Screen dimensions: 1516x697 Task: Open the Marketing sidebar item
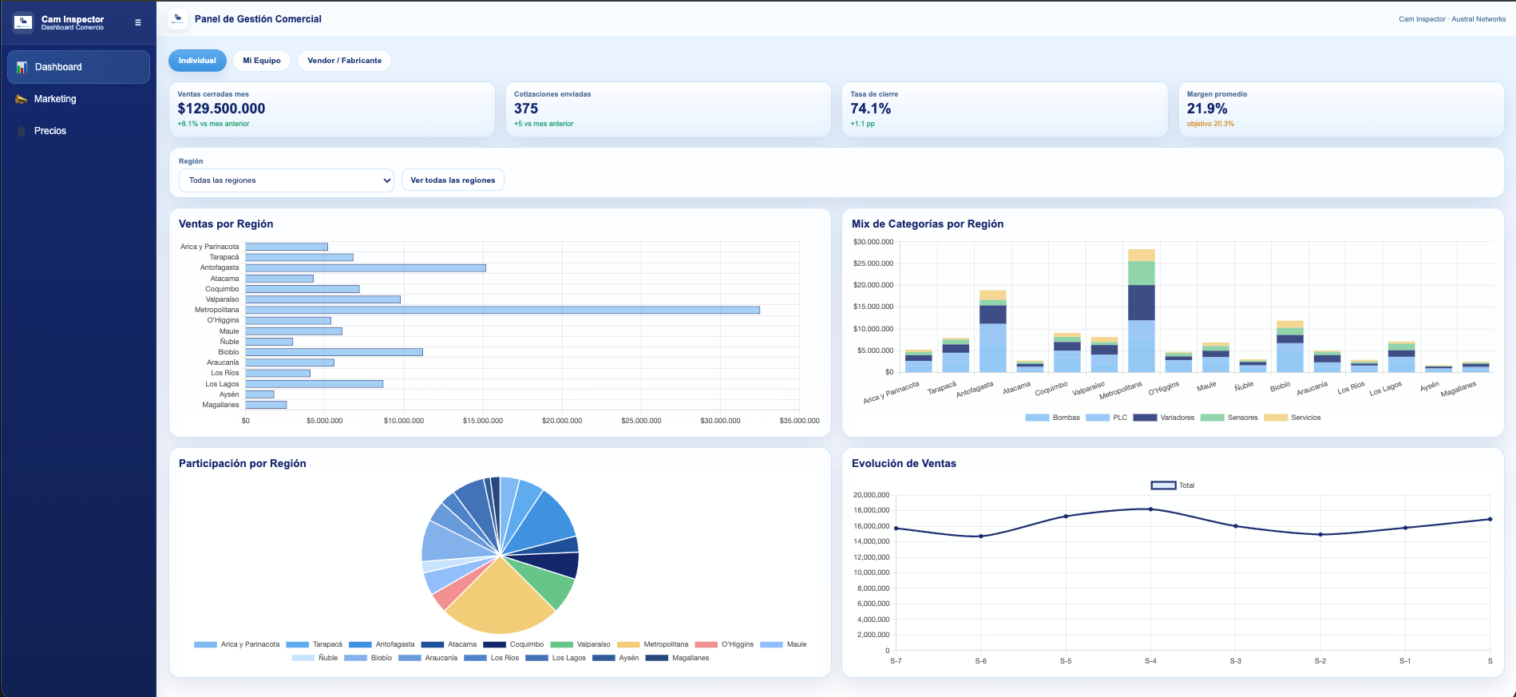pos(78,99)
